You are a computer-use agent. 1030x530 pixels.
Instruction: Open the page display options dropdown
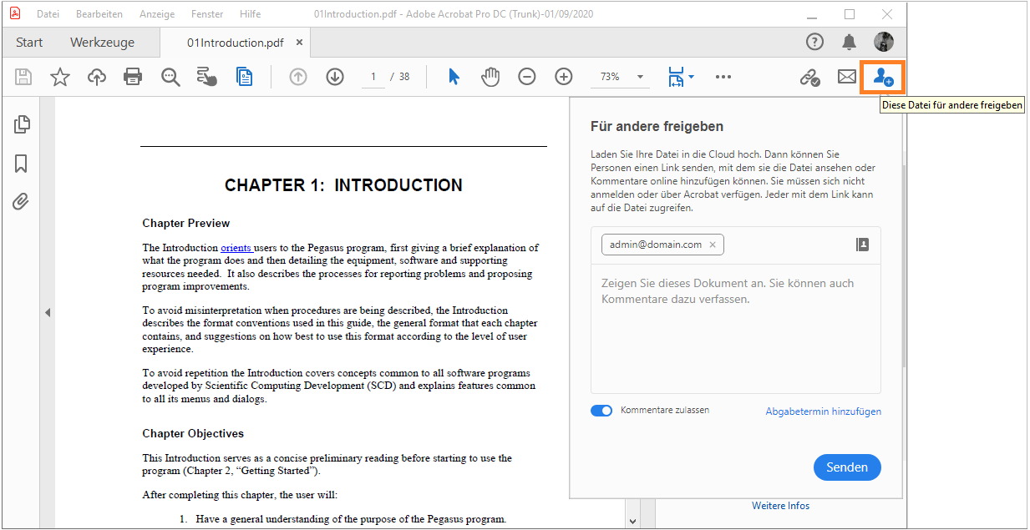click(x=690, y=76)
